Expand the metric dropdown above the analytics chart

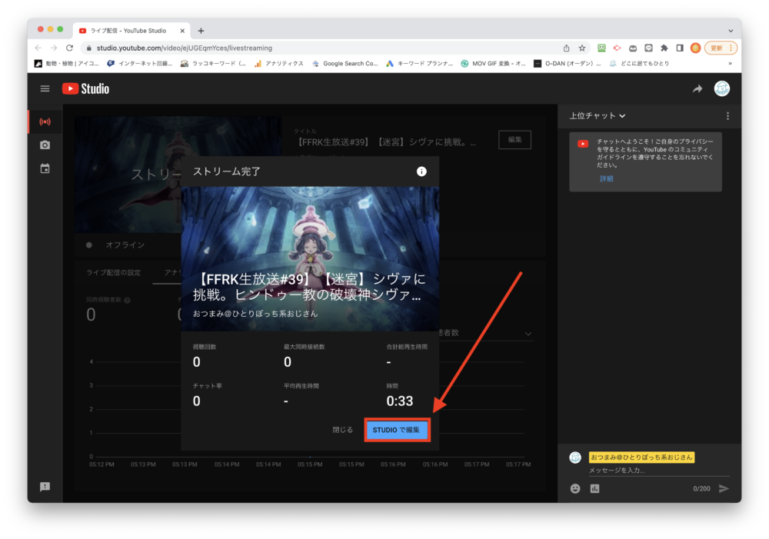click(x=528, y=334)
